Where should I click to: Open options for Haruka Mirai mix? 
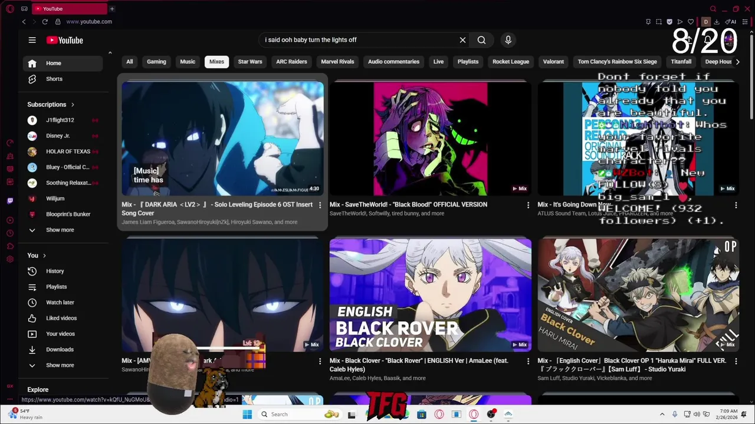pyautogui.click(x=736, y=361)
